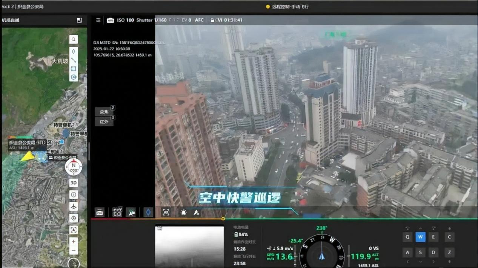Click the map locate target button

[x=74, y=218]
